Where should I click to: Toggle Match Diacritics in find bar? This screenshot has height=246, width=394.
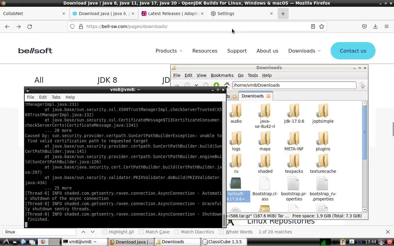pyautogui.click(x=194, y=232)
